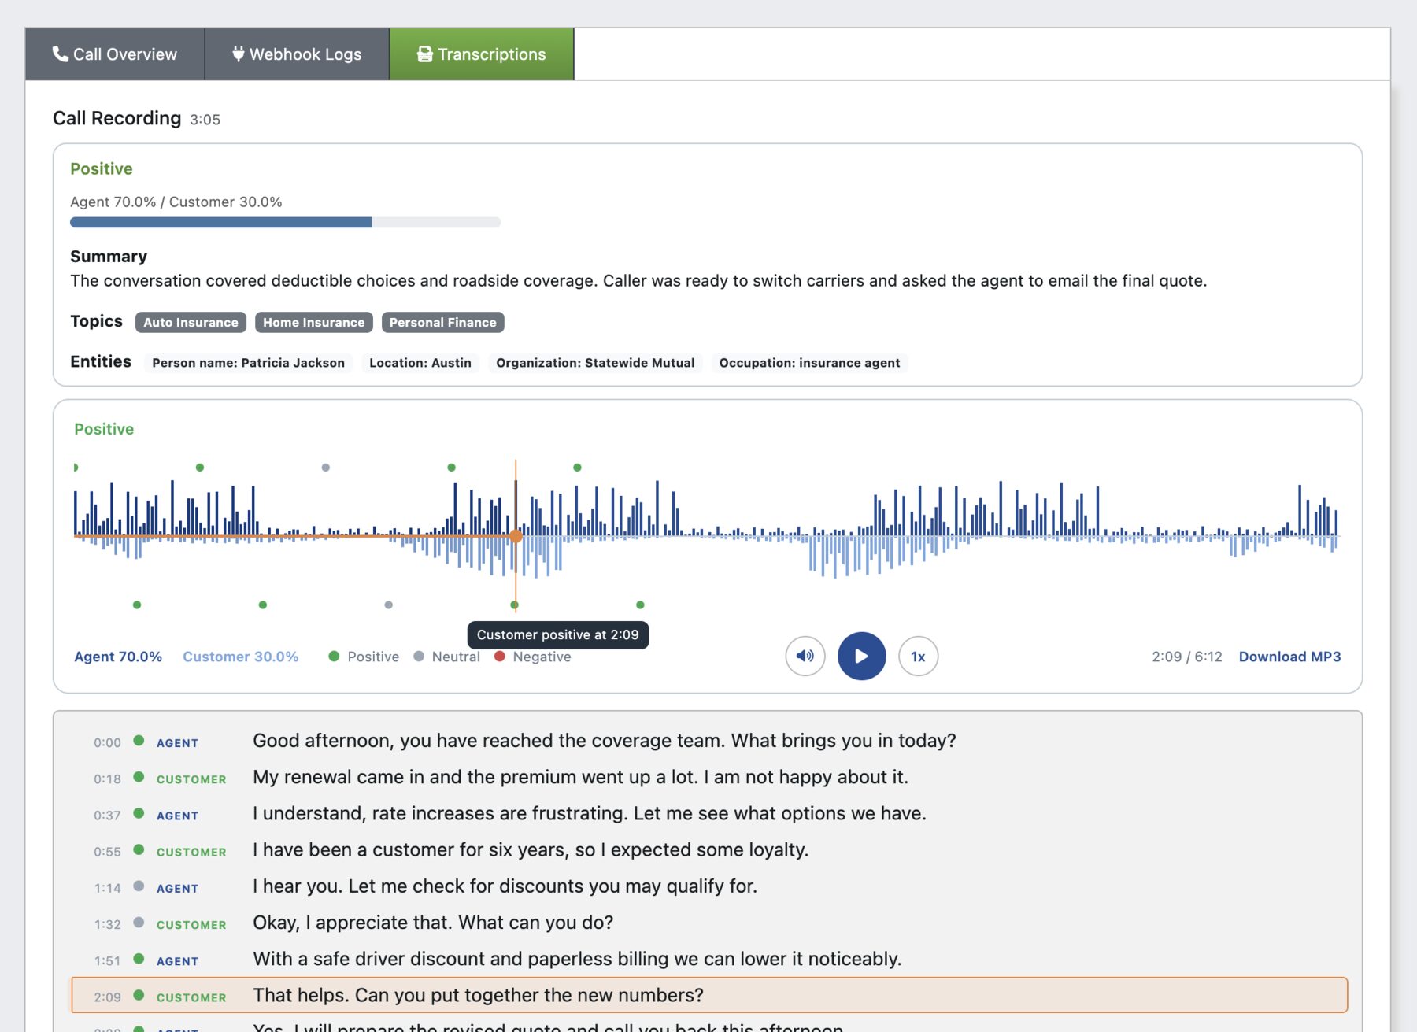This screenshot has width=1417, height=1032.
Task: Click sentiment dot on 0:37 agent row
Action: point(139,813)
